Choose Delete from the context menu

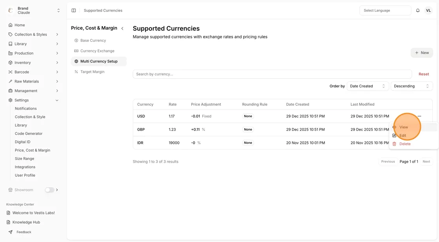coord(414,144)
